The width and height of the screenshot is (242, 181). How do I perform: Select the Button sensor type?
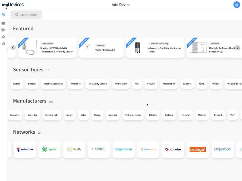[17, 84]
